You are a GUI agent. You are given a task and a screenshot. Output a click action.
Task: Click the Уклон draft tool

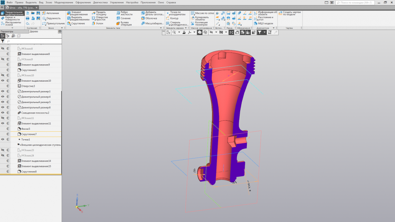tap(99, 23)
